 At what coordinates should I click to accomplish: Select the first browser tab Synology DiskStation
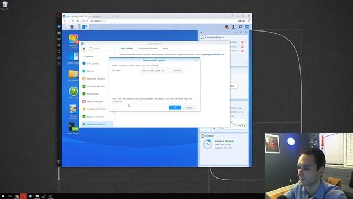coord(75,16)
